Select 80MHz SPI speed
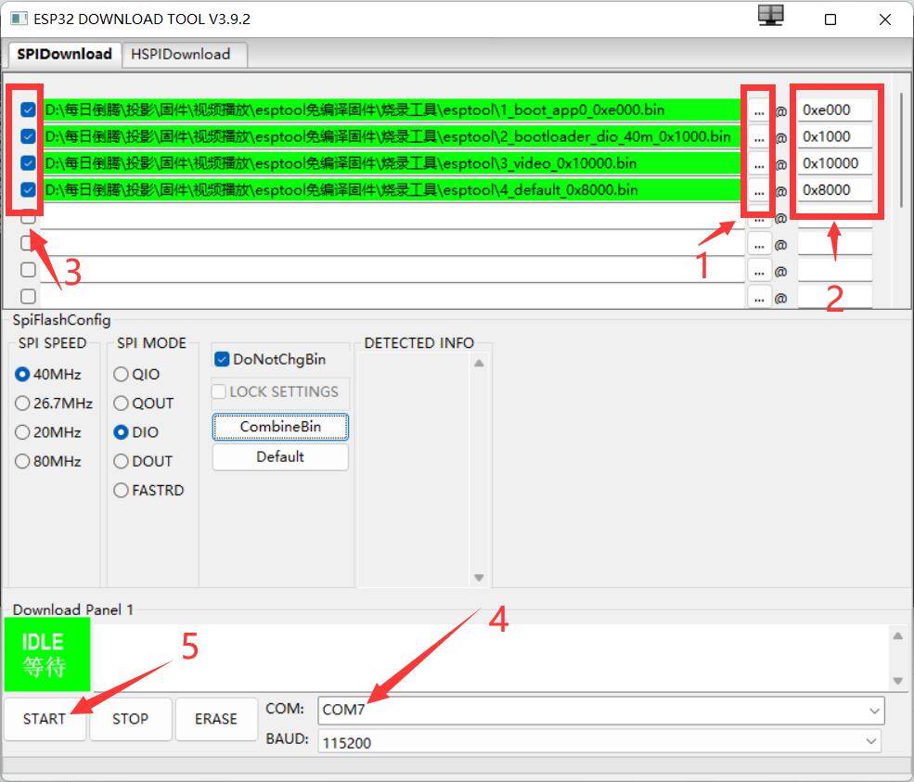The width and height of the screenshot is (914, 782). 48,462
